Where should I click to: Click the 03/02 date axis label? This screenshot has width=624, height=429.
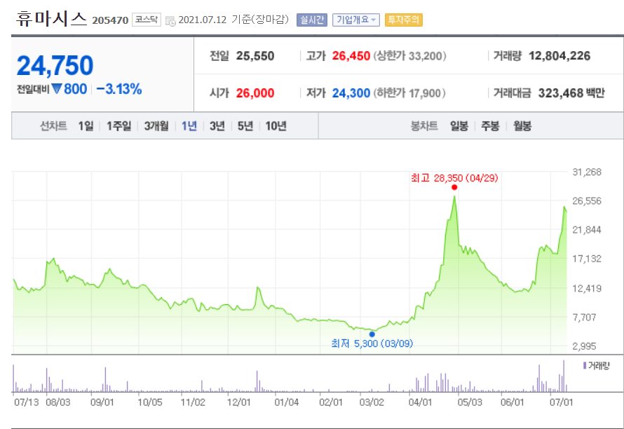[x=372, y=402]
